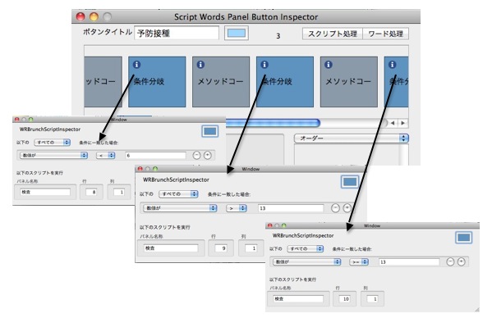483x327 pixels.
Task: Click color well in > 13 inspector
Action: coord(350,182)
